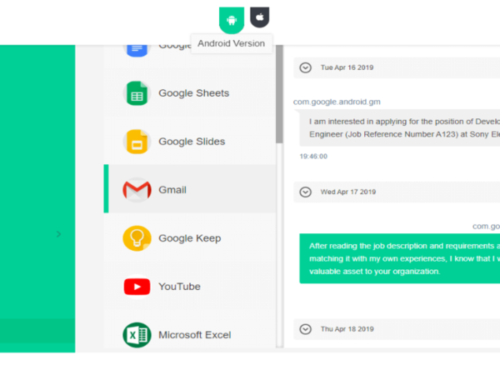Open the gray message about Sony job application

399,127
